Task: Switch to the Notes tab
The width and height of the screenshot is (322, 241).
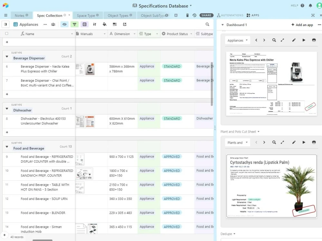Action: (21, 15)
